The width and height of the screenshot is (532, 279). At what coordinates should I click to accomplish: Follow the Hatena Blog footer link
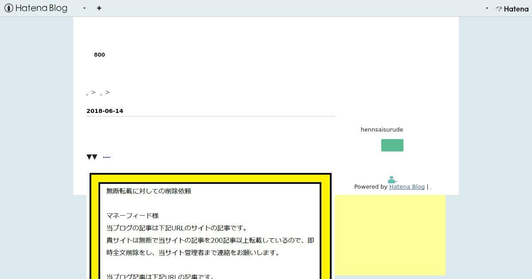point(407,187)
